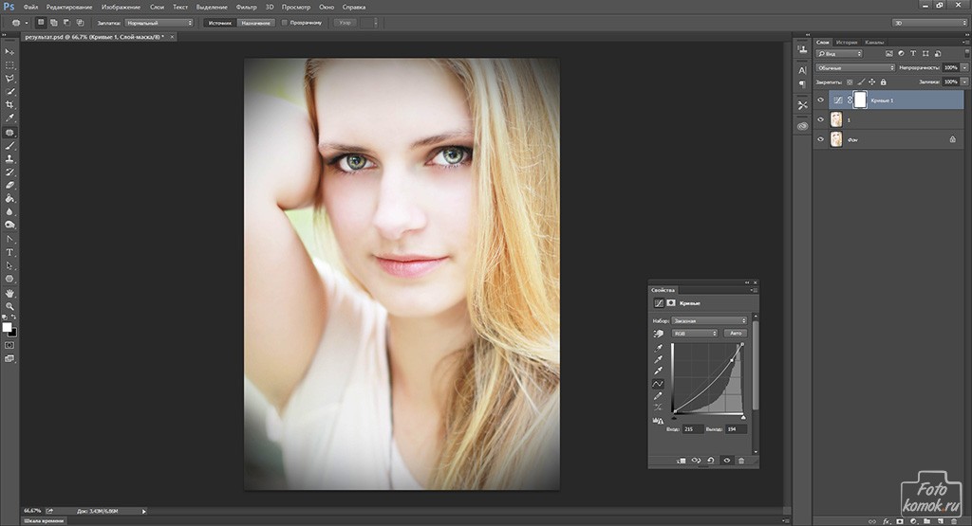Viewport: 972px width, 526px height.
Task: Switch to the Каналы tab
Action: click(874, 43)
